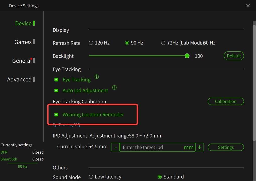Click the eye tracking Calibration button
This screenshot has height=181, width=256.
(x=226, y=102)
